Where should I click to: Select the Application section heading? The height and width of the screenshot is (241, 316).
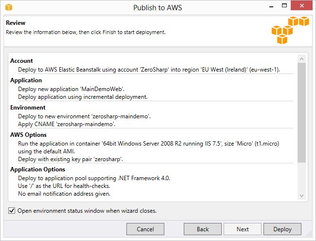(26, 80)
